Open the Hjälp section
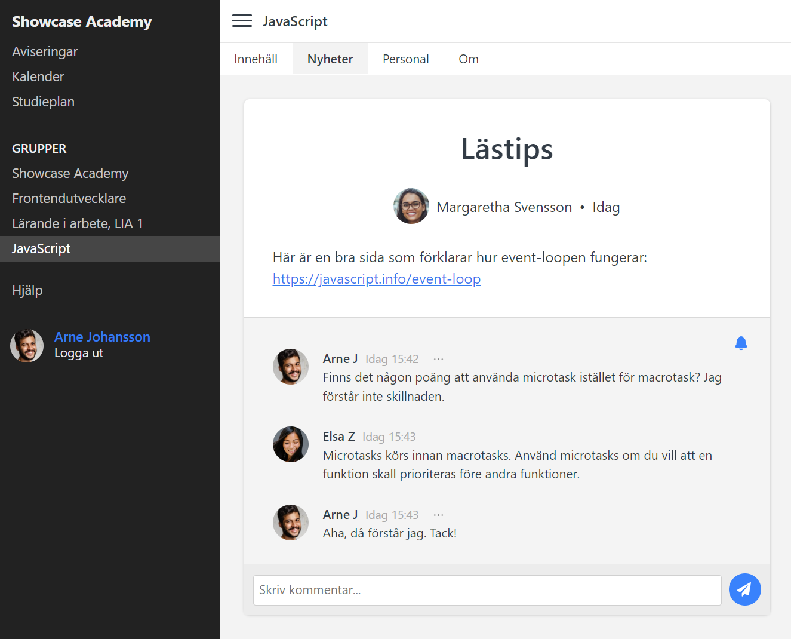This screenshot has height=639, width=791. 27,290
